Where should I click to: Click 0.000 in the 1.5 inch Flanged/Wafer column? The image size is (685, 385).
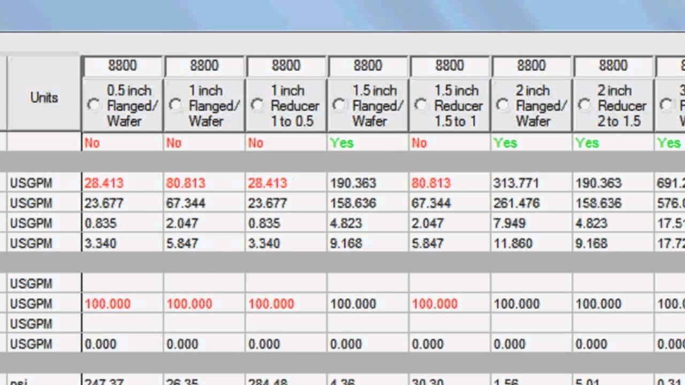(x=346, y=344)
